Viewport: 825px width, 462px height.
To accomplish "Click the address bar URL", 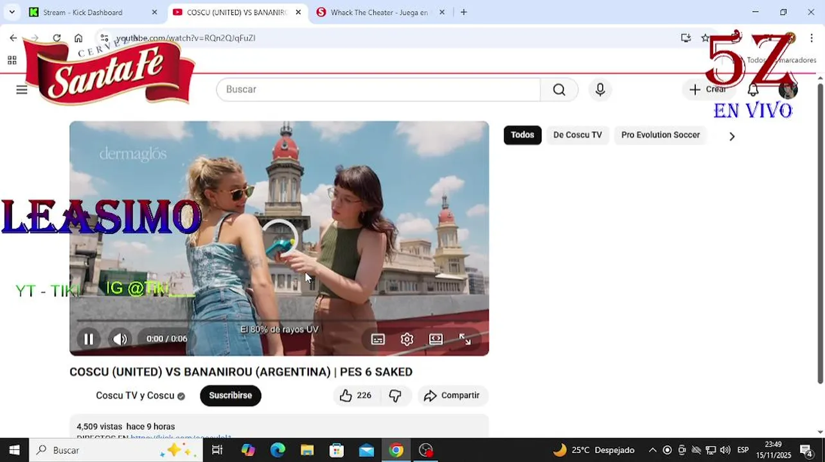I will click(186, 38).
